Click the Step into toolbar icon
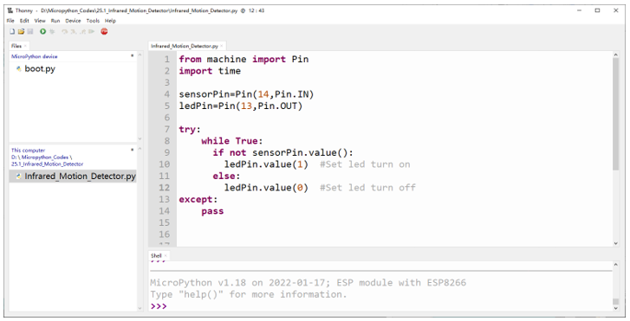Image resolution: width=630 pixels, height=321 pixels. pos(74,31)
